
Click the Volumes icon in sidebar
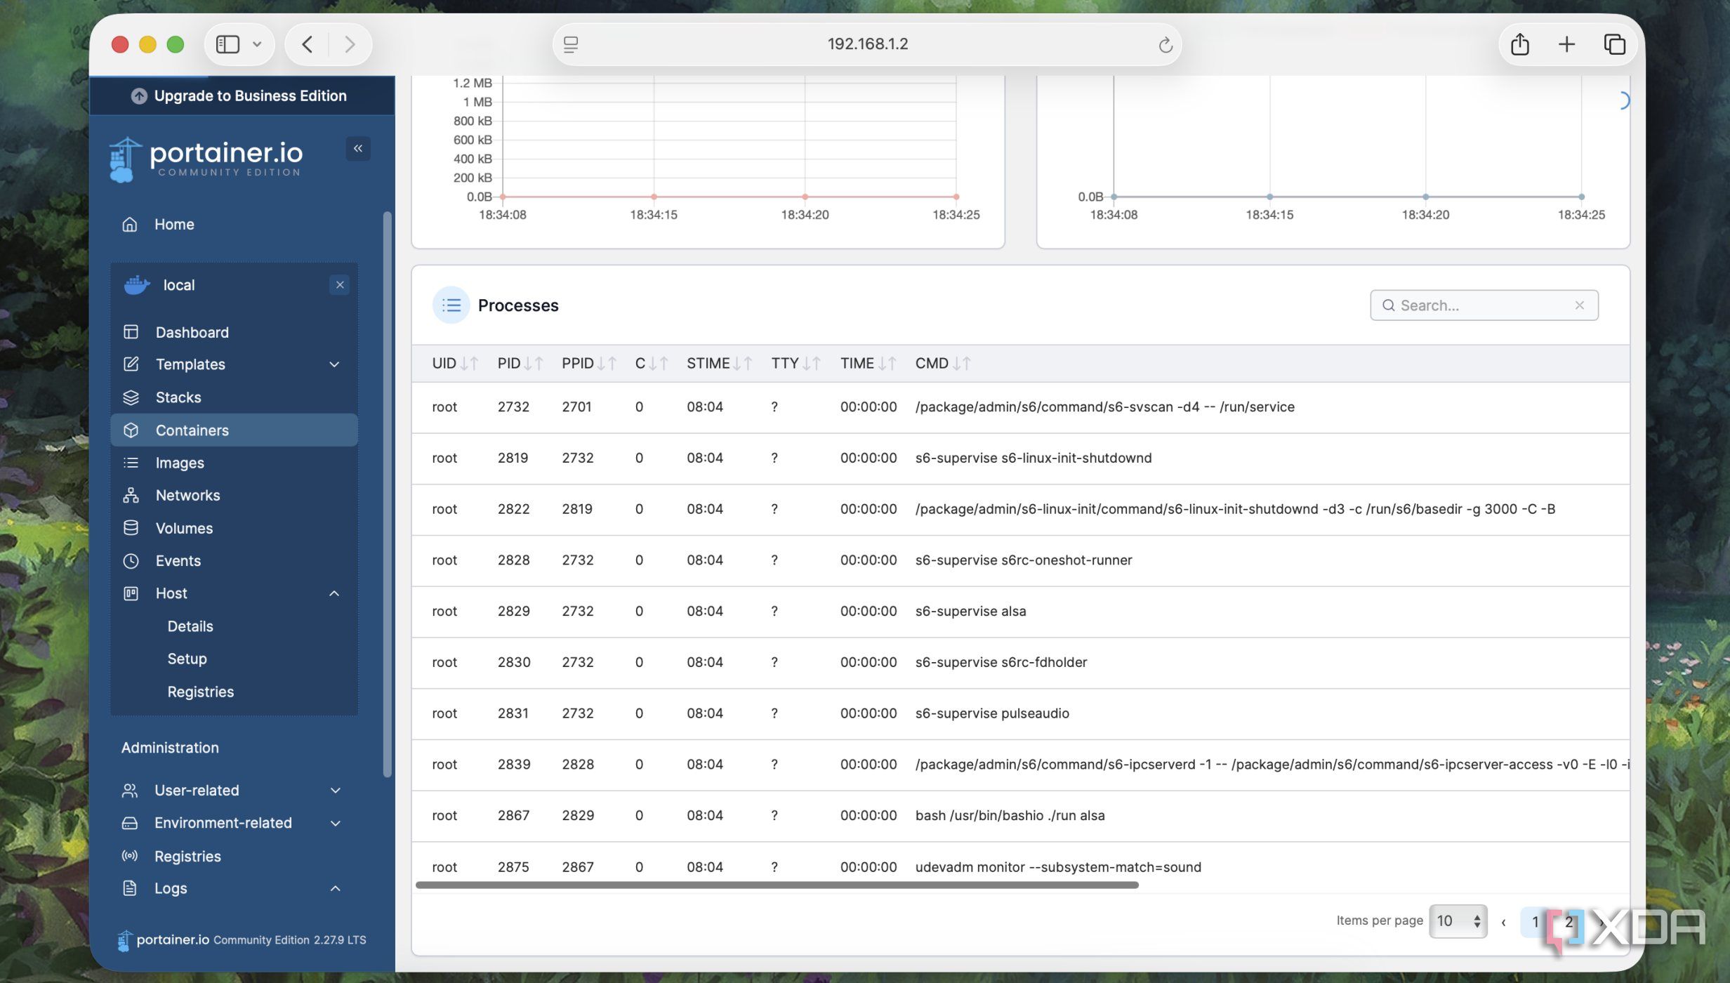[x=131, y=527]
